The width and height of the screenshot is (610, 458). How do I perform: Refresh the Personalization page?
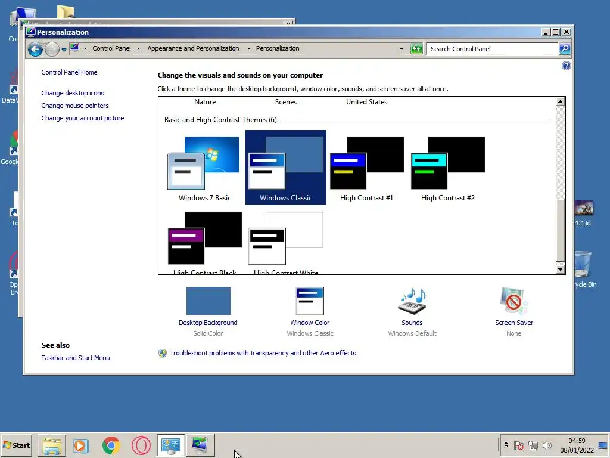[416, 49]
